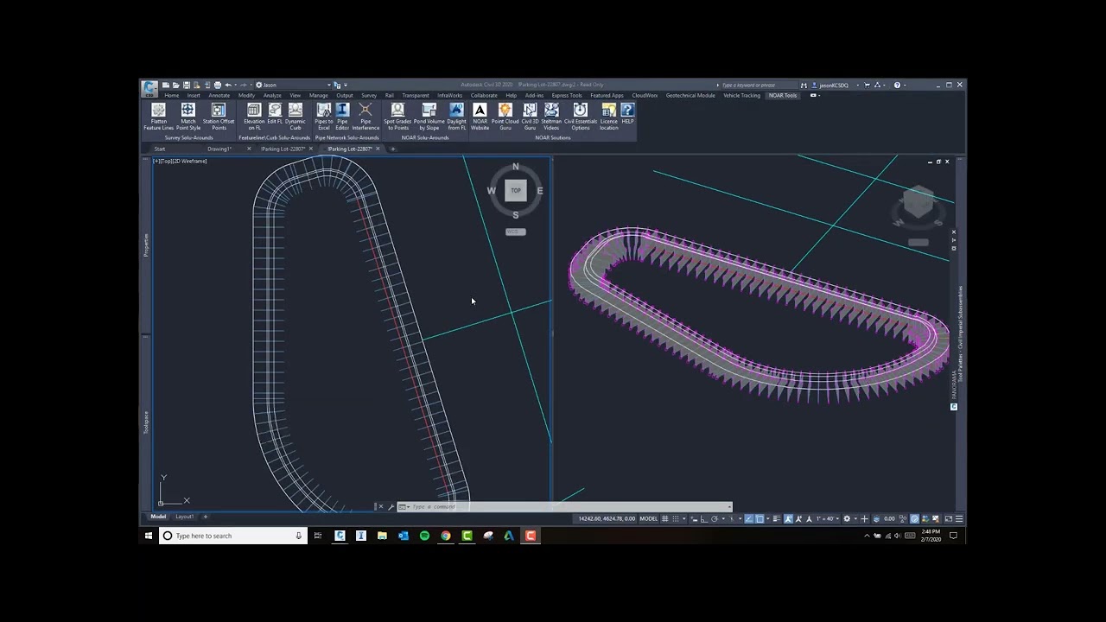Open Pond Volume by Slope tool
This screenshot has width=1106, height=622.
click(x=429, y=117)
